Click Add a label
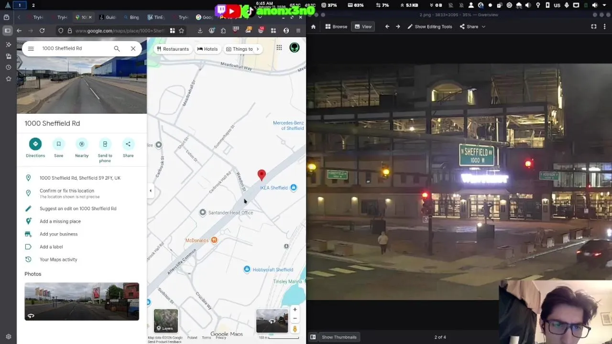This screenshot has height=344, width=612. click(x=82, y=247)
